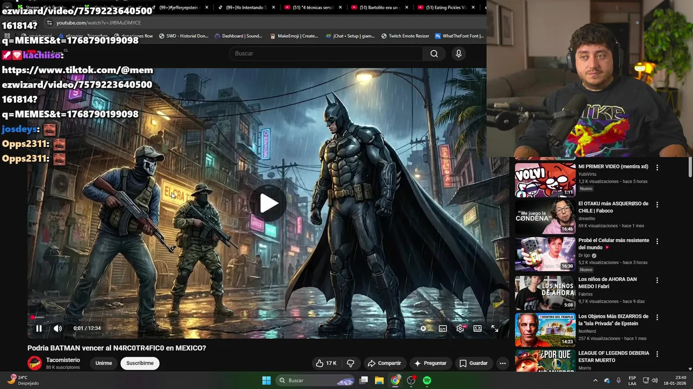Open 'LEAGUE OF LEGENDS DEBERIA ESTAR MUERTO' title
693x389 pixels.
613,357
